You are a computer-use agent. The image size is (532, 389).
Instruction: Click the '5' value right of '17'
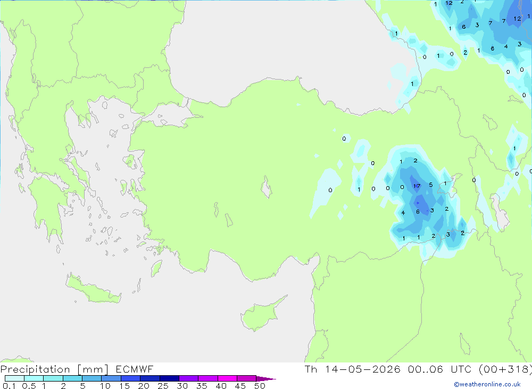pyautogui.click(x=430, y=185)
